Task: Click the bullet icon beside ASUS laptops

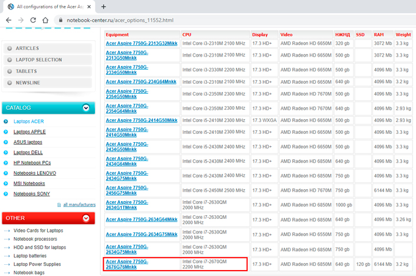Action: 5,142
